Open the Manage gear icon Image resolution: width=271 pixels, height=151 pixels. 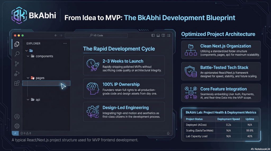(x=17, y=126)
